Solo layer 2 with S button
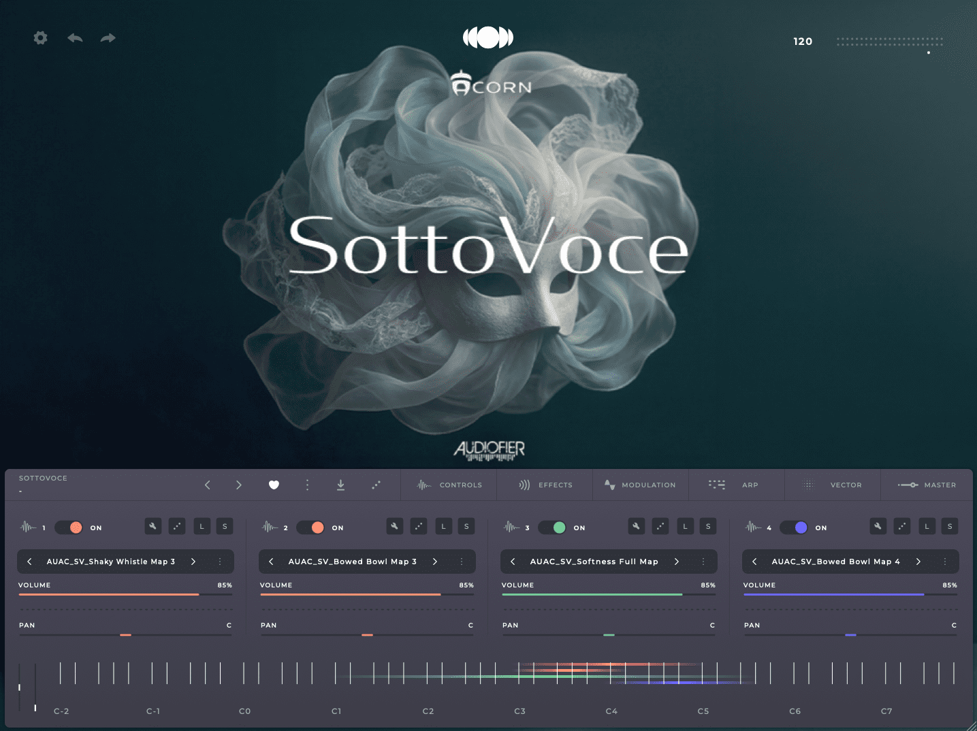977x731 pixels. tap(466, 526)
